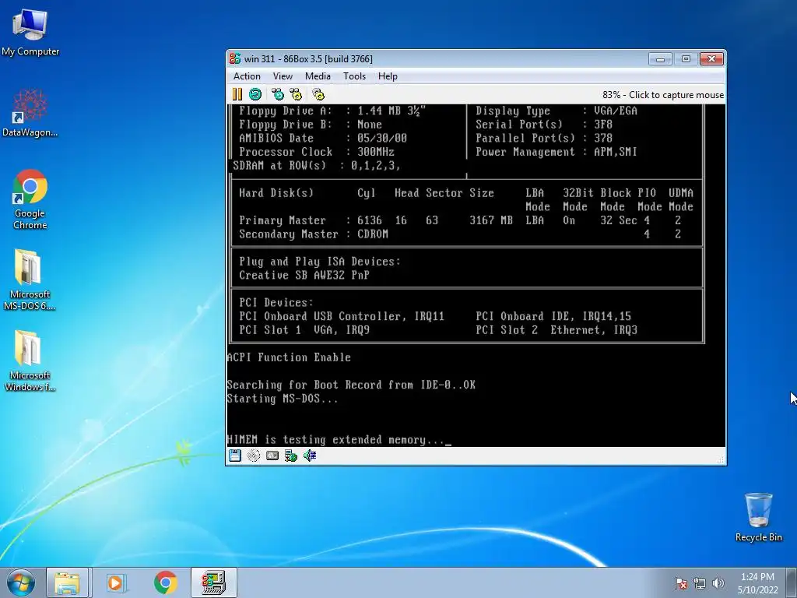Click the CD-ROM disc status bar icon
Screen dimensions: 797x598
(254, 456)
